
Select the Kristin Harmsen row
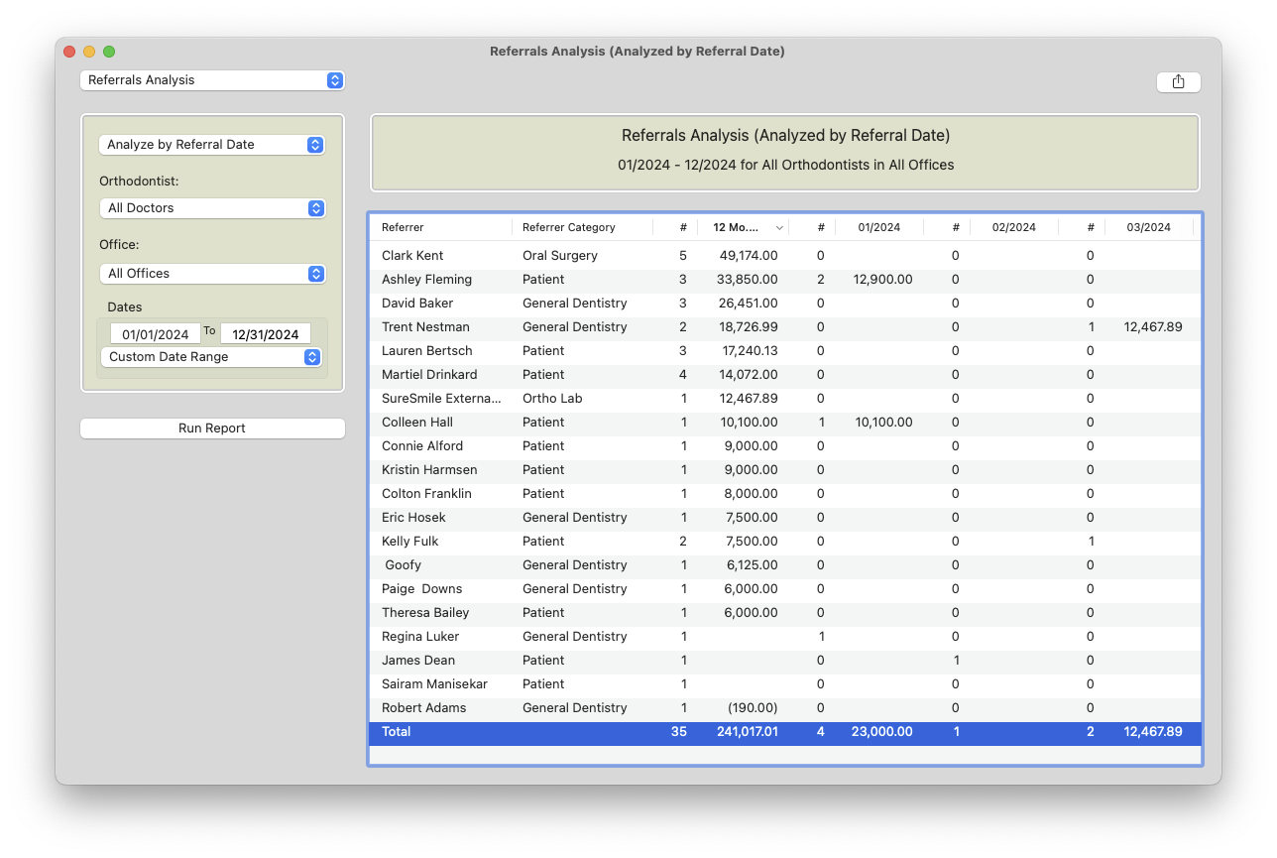click(x=785, y=470)
